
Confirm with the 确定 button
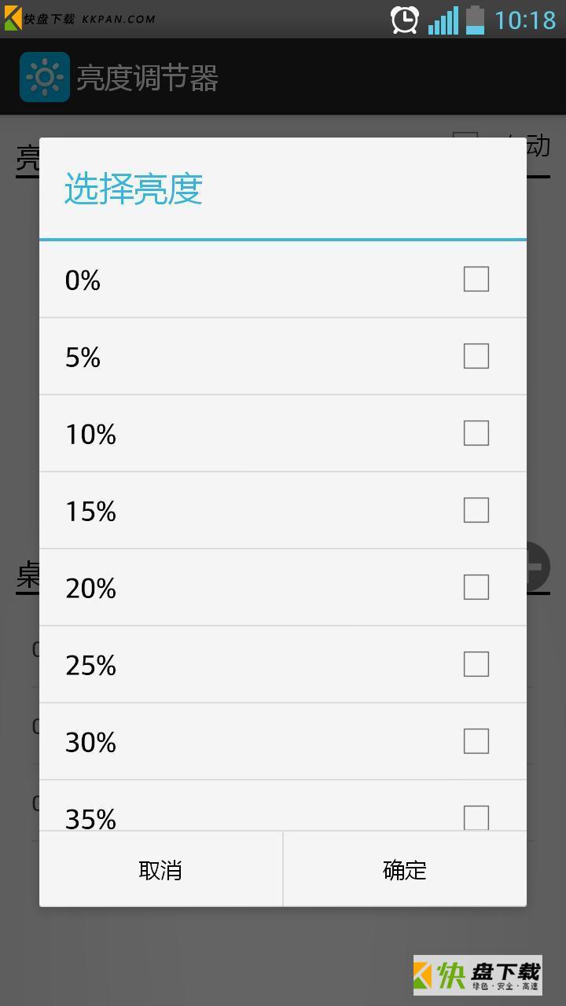(x=405, y=869)
